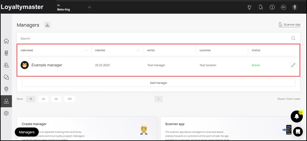This screenshot has width=307, height=141.
Task: Switch language via En icon
Action: coord(283,8)
